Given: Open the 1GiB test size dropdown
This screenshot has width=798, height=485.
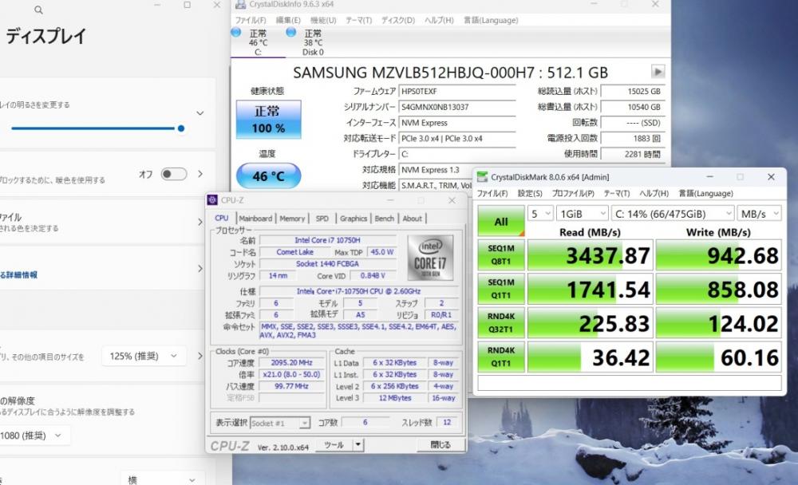Looking at the screenshot, I should (582, 214).
